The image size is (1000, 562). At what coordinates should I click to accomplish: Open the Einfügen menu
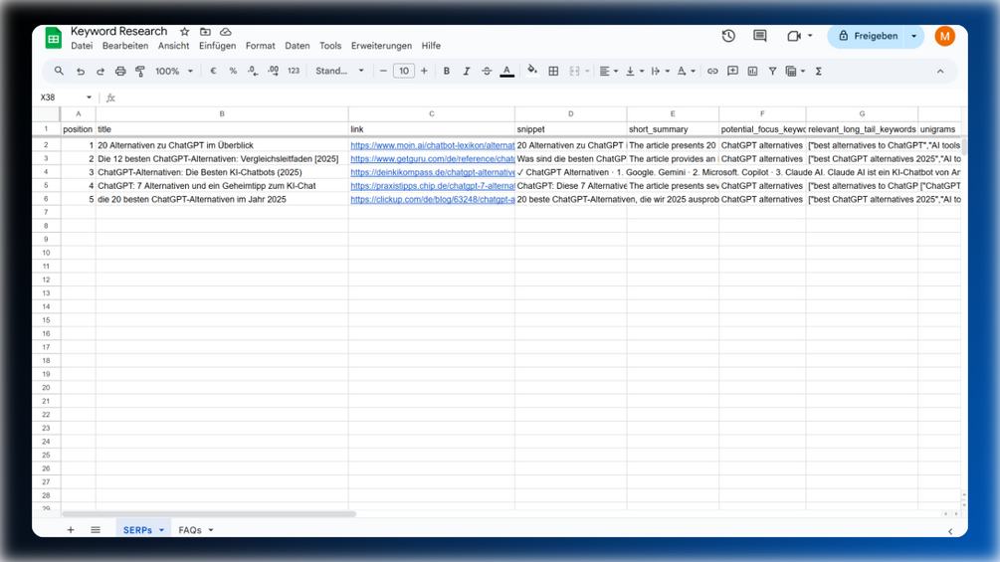(217, 46)
